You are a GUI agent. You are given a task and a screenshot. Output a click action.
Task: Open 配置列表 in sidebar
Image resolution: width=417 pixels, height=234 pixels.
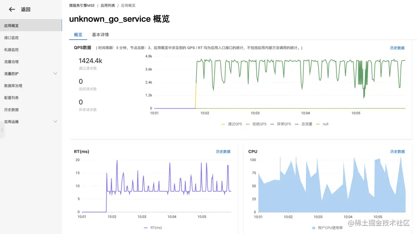pos(31,98)
